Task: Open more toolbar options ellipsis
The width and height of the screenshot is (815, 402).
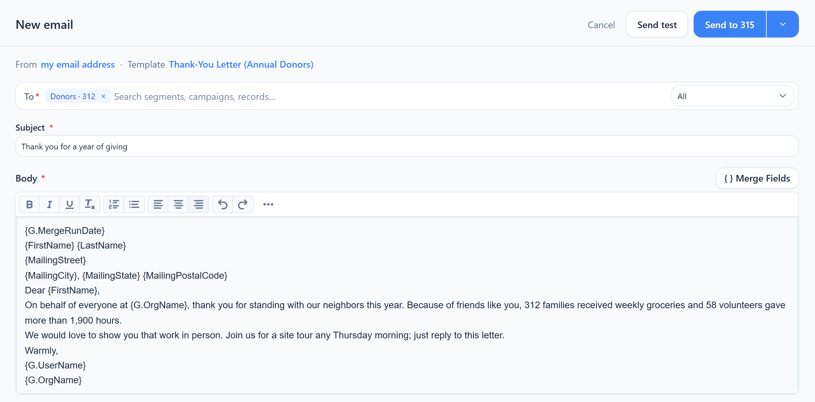Action: point(268,204)
